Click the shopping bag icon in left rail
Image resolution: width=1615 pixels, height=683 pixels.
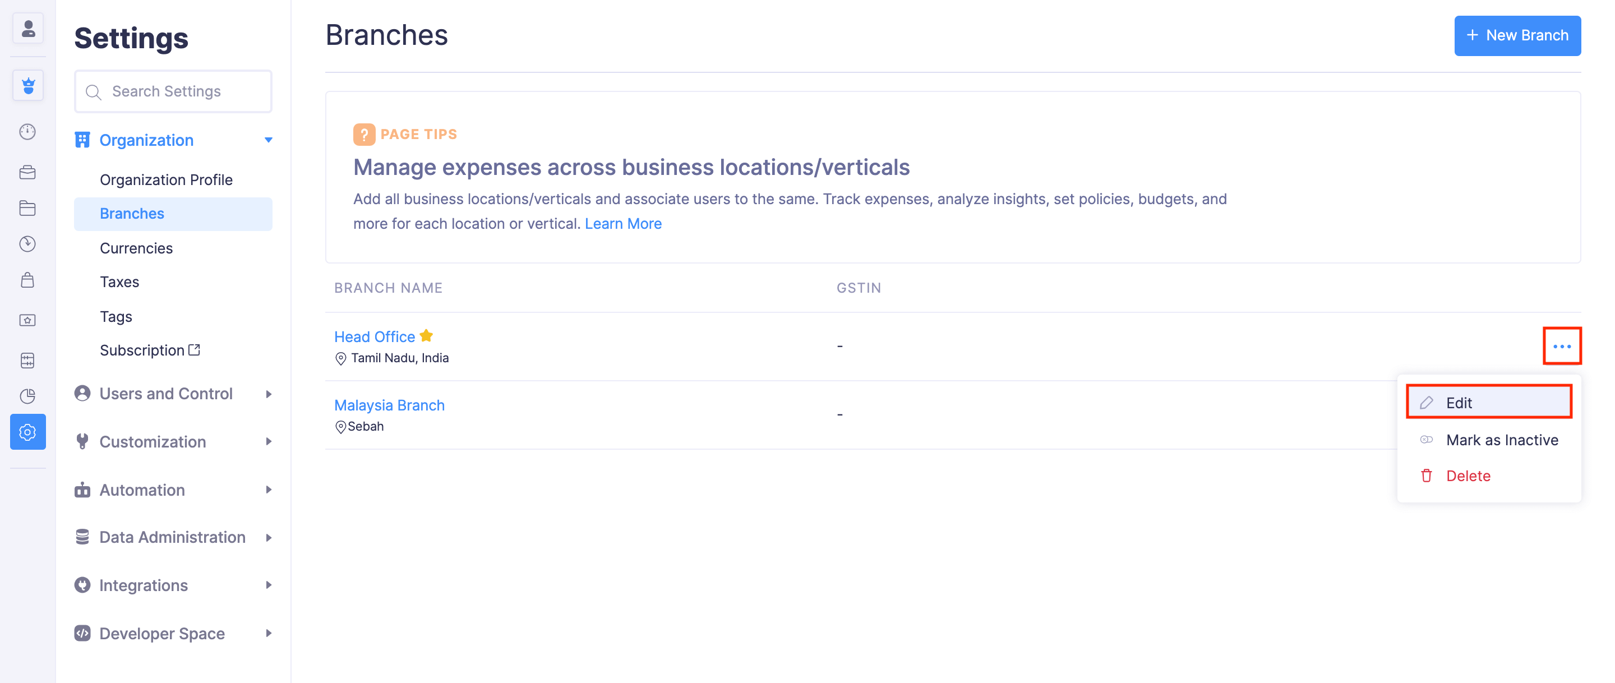27,280
